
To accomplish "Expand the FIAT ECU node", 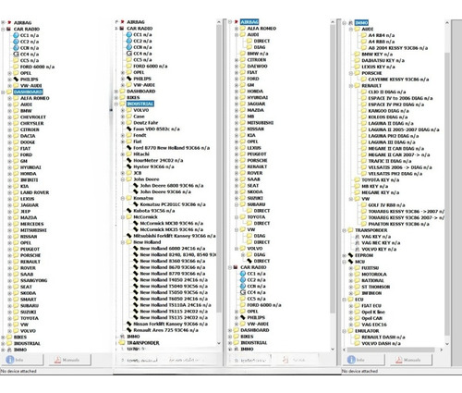I will (x=351, y=305).
